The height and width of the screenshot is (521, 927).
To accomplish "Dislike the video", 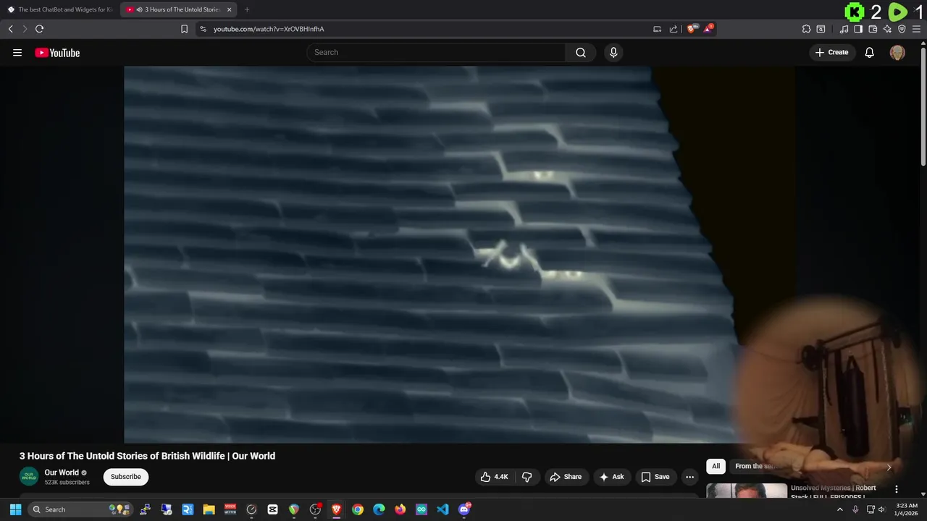I will 527,477.
